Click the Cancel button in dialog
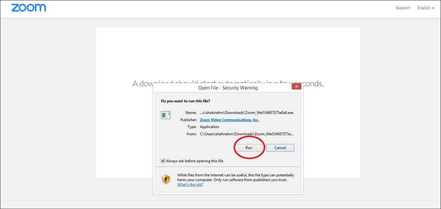441x209 pixels. [280, 147]
